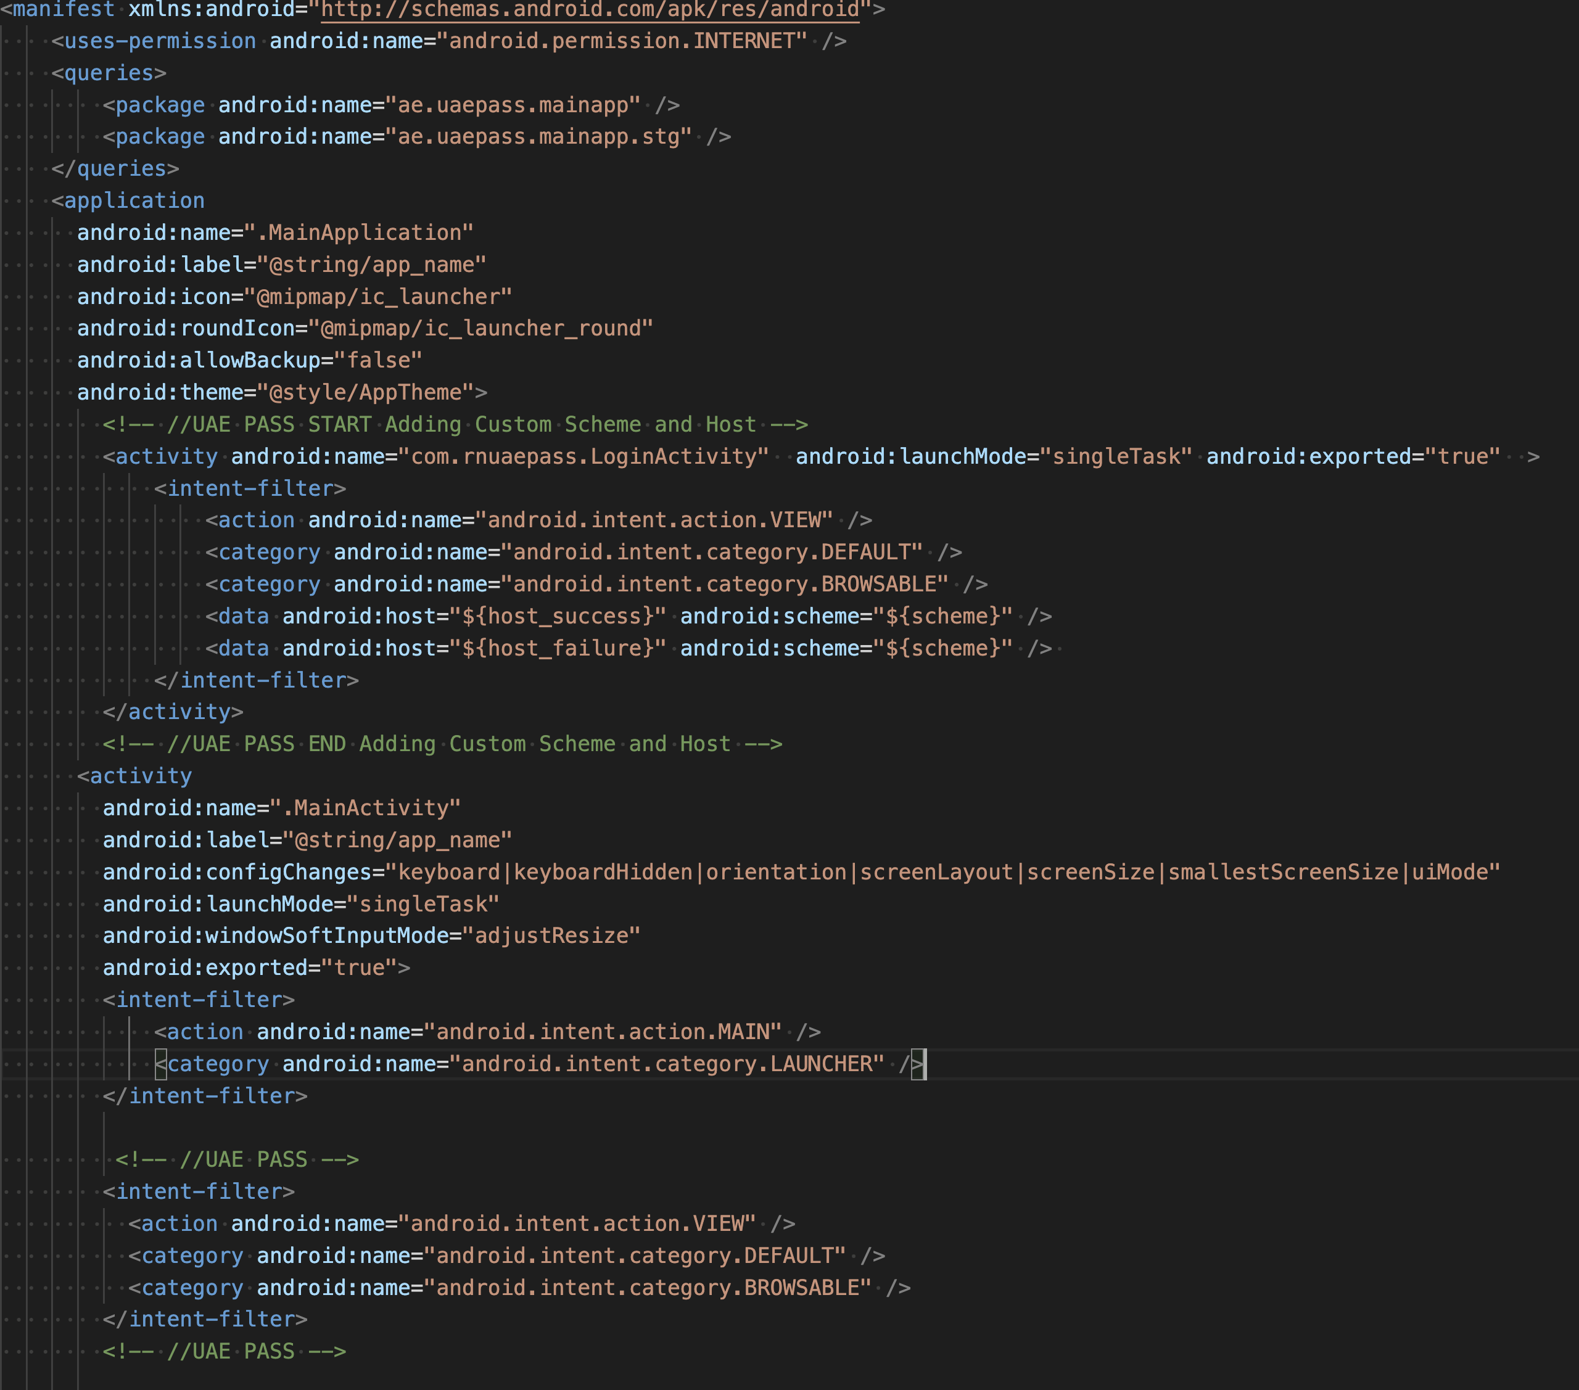Click the ${host_success} host value

coord(558,616)
